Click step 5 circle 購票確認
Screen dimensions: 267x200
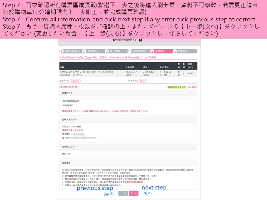click(152, 51)
